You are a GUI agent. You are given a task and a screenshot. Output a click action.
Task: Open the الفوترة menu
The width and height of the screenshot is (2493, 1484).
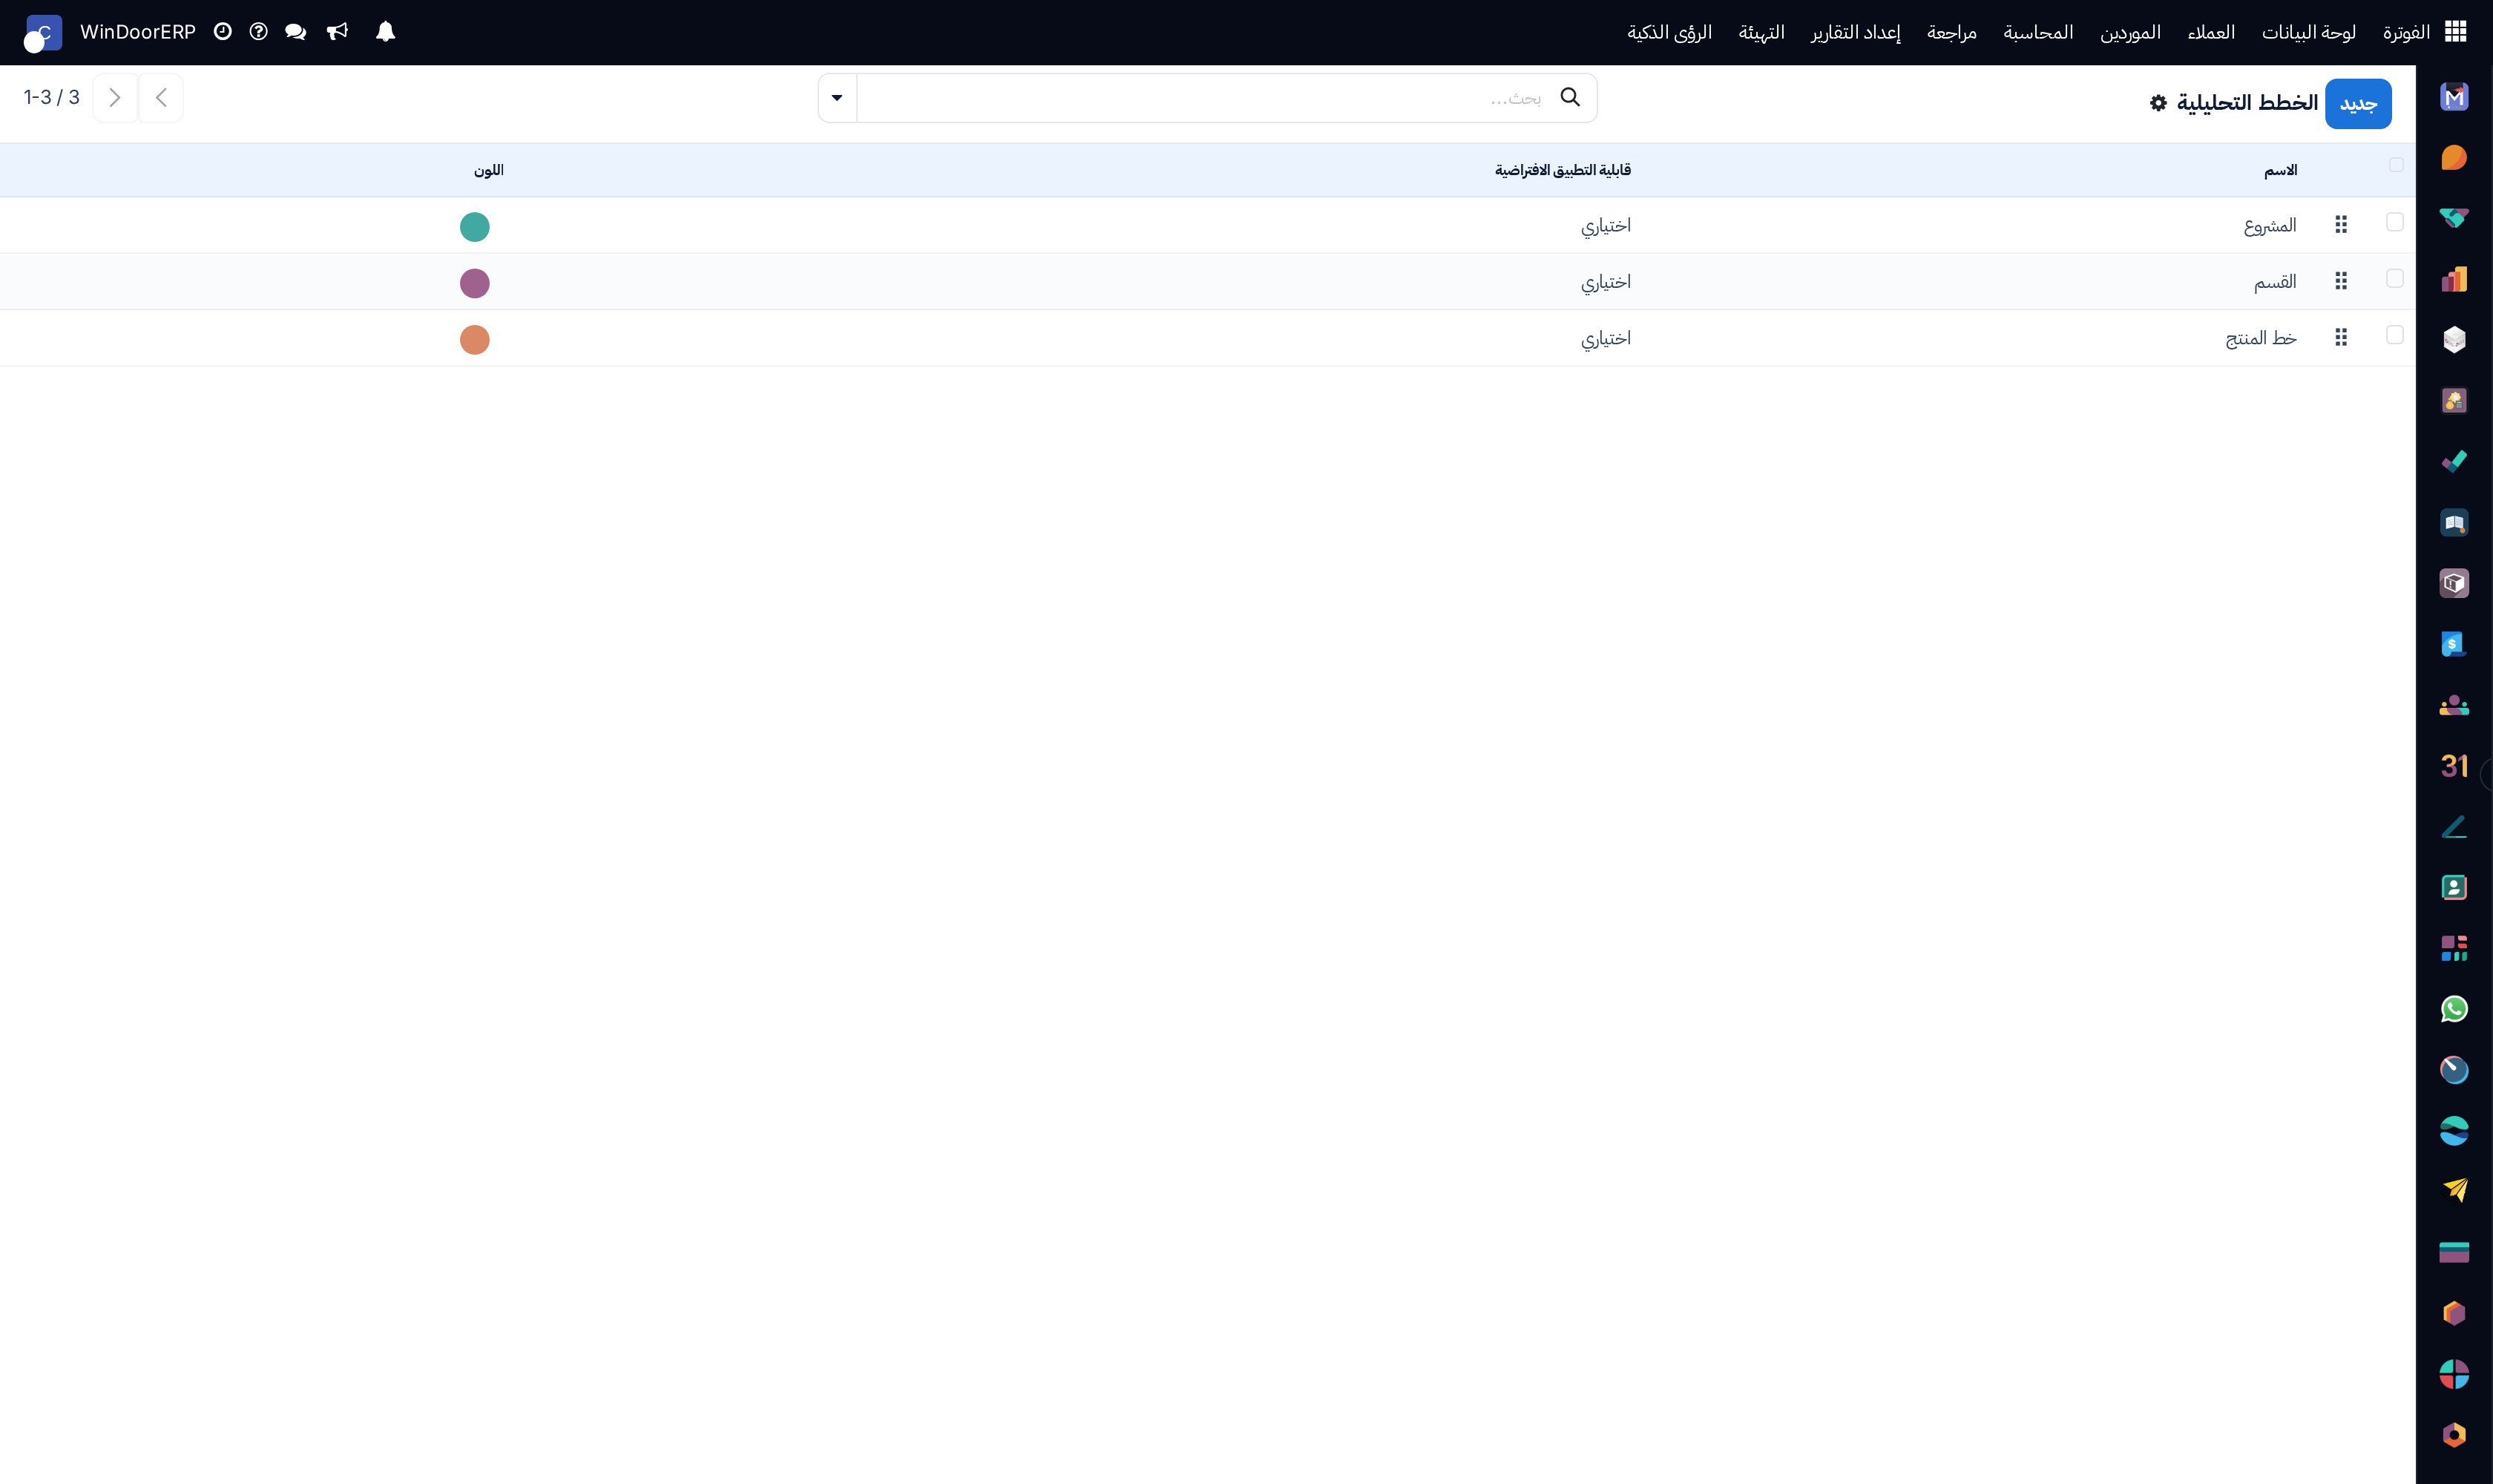click(2405, 33)
